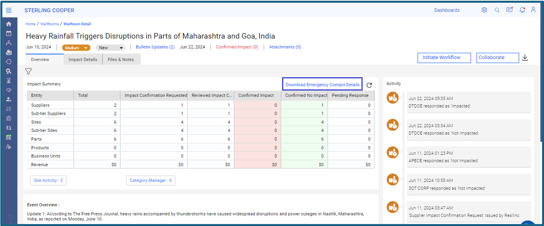Go to Home via sidebar house icon
This screenshot has height=226, width=544.
pos(9,24)
